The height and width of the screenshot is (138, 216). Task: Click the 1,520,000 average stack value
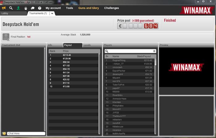coord(85,35)
